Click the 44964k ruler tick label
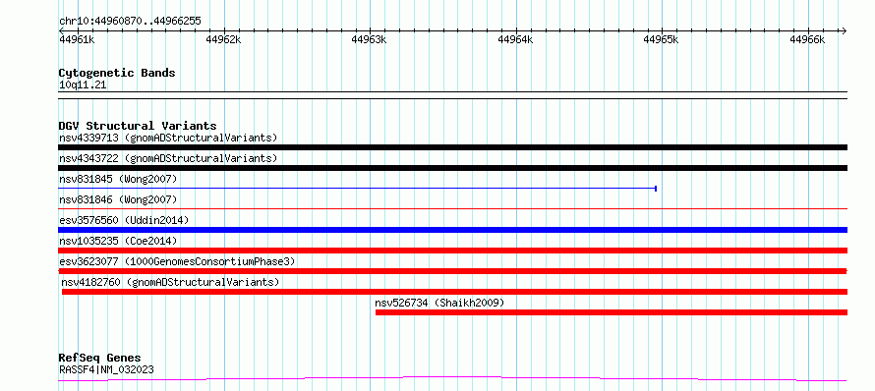 515,39
